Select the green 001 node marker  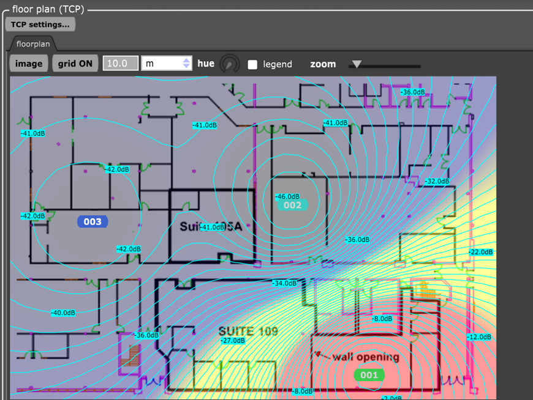tap(369, 375)
